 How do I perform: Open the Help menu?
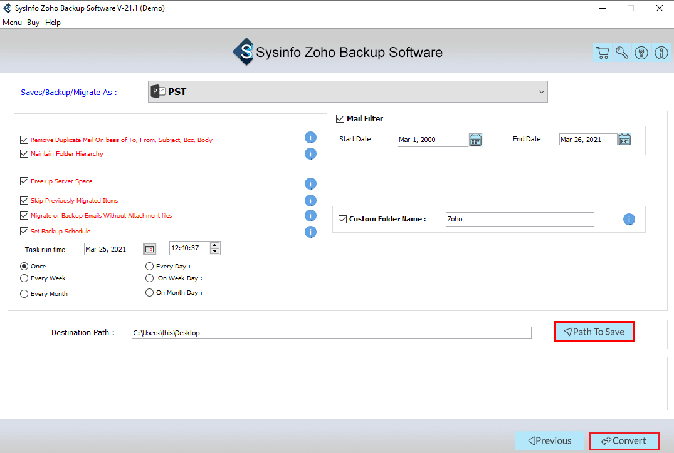[x=53, y=23]
